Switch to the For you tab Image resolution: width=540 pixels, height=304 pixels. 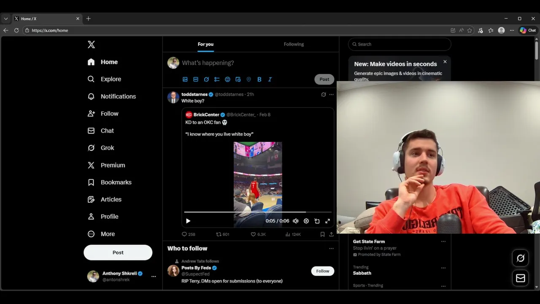coord(205,44)
